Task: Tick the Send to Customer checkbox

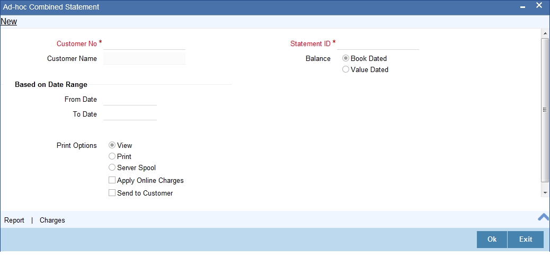Action: [x=112, y=193]
